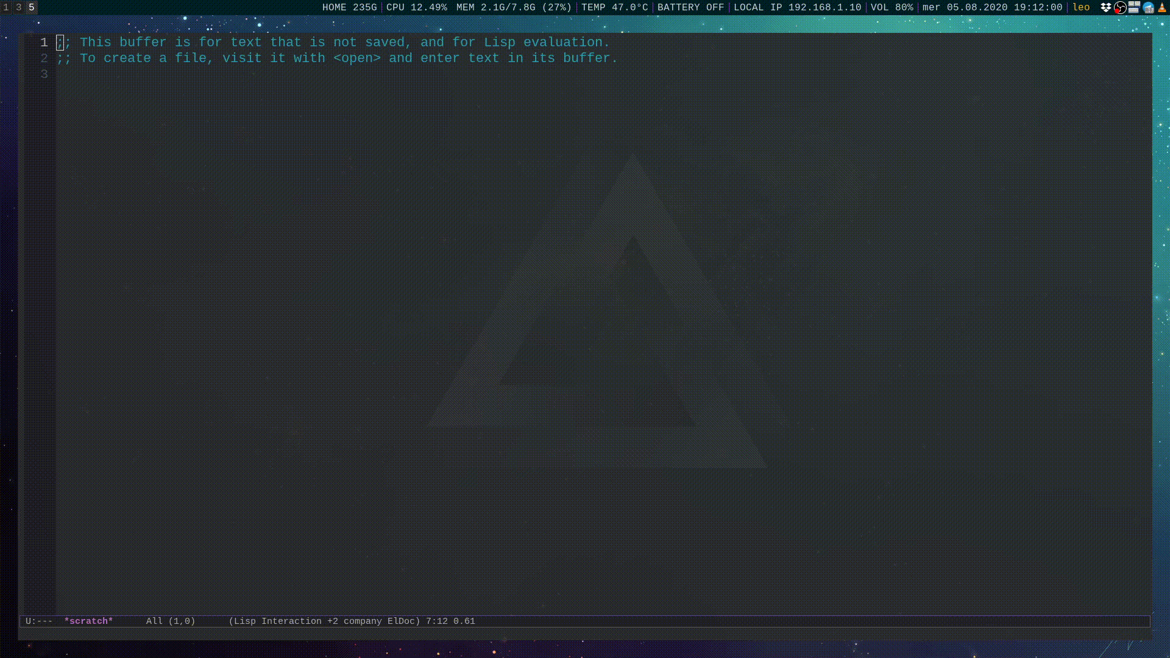
Task: Click line number 1 in the gutter
Action: [44, 42]
